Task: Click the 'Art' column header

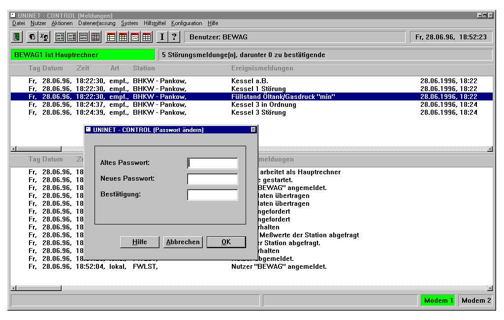Action: 115,68
